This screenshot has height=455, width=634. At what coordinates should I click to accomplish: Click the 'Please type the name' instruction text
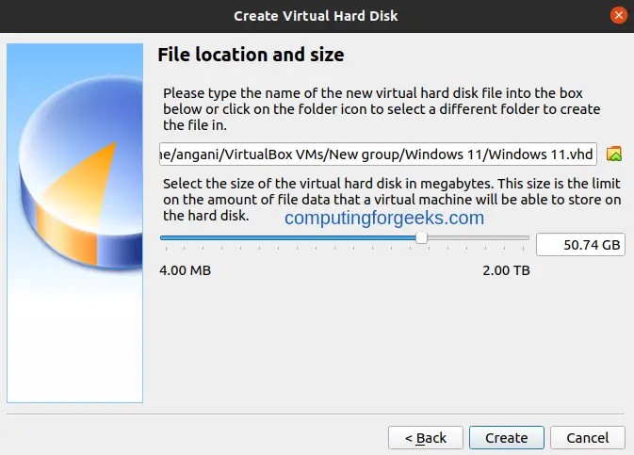[x=382, y=109]
